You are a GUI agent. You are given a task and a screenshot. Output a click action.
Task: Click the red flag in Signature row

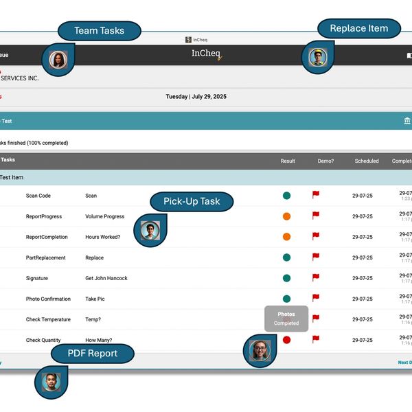(316, 277)
